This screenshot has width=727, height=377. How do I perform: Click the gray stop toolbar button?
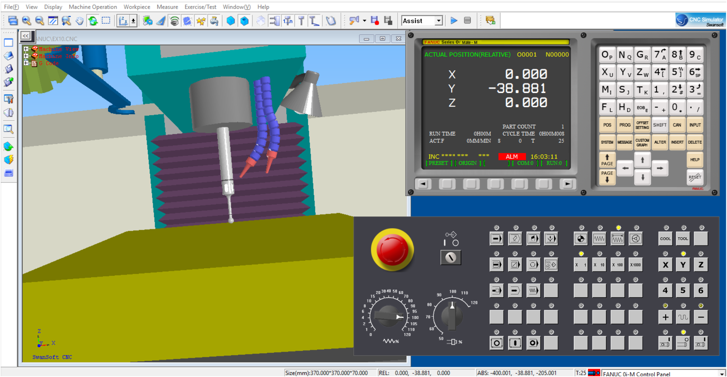[467, 20]
